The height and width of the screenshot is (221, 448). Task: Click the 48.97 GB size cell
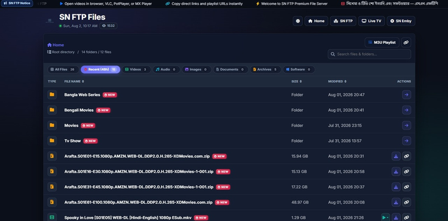click(300, 202)
